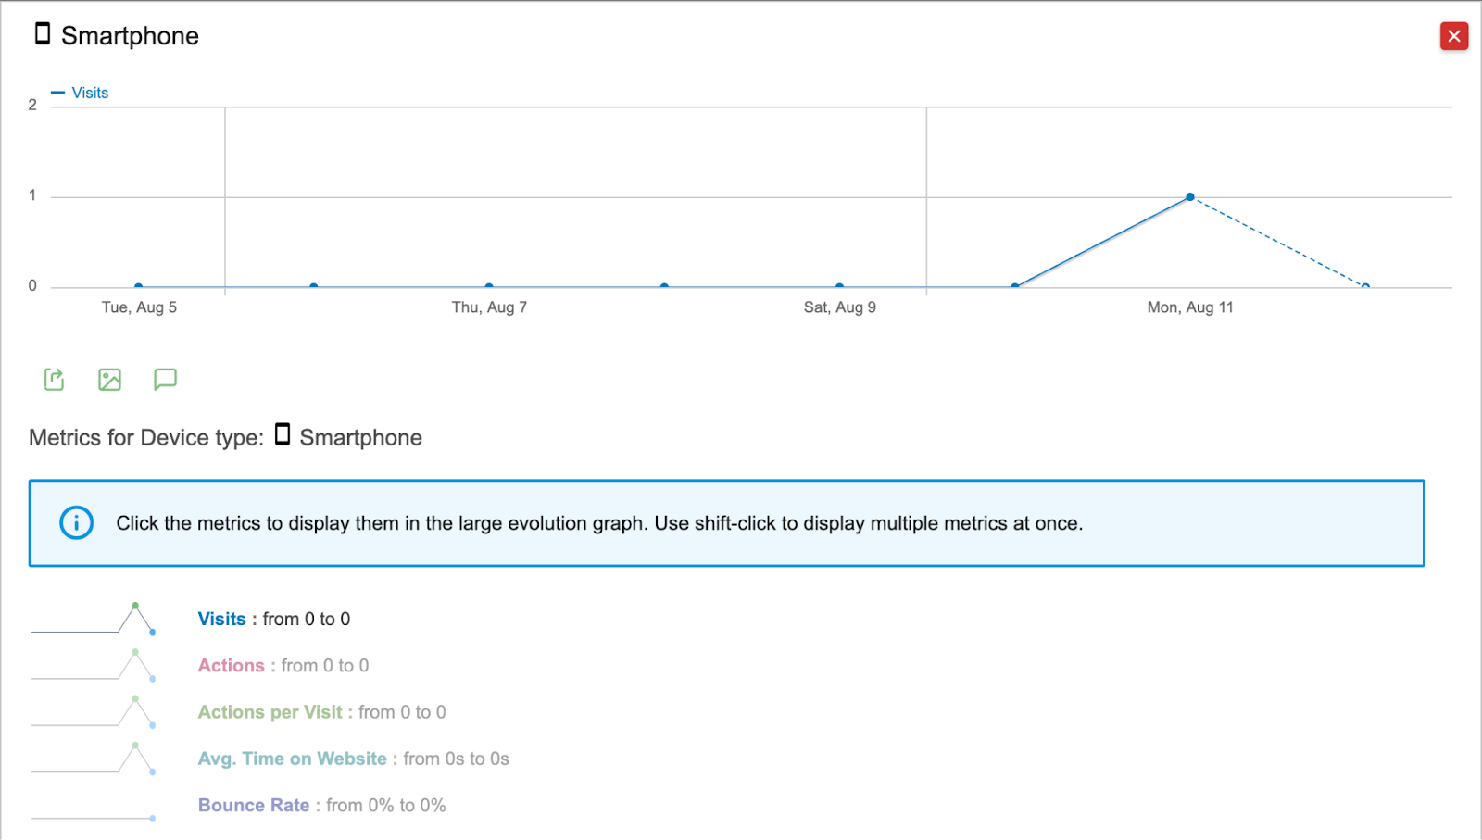Image resolution: width=1482 pixels, height=840 pixels.
Task: Click the data point at Tue, Aug 5
Action: [x=138, y=286]
